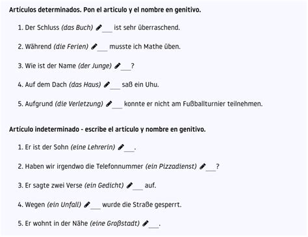308x237 pixels.
Task: Click the pencil icon after (eine Lehrerin)
Action: tap(121, 147)
